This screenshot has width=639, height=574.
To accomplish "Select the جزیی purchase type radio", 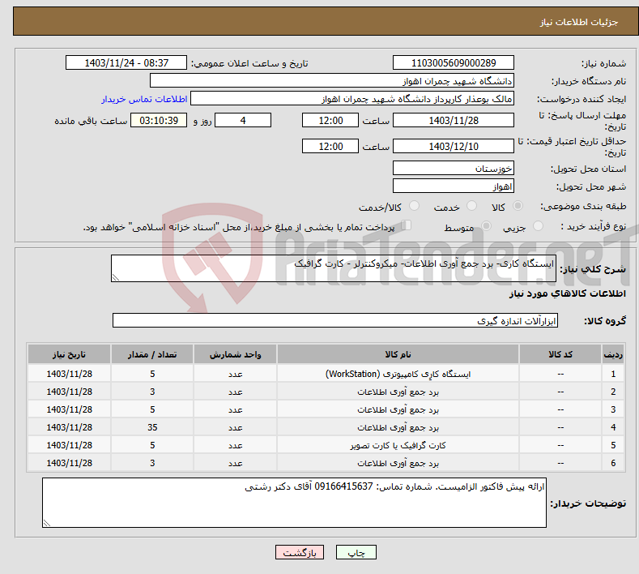I will (x=538, y=226).
